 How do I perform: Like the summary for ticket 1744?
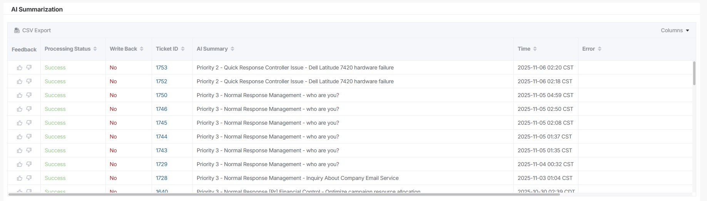20,137
